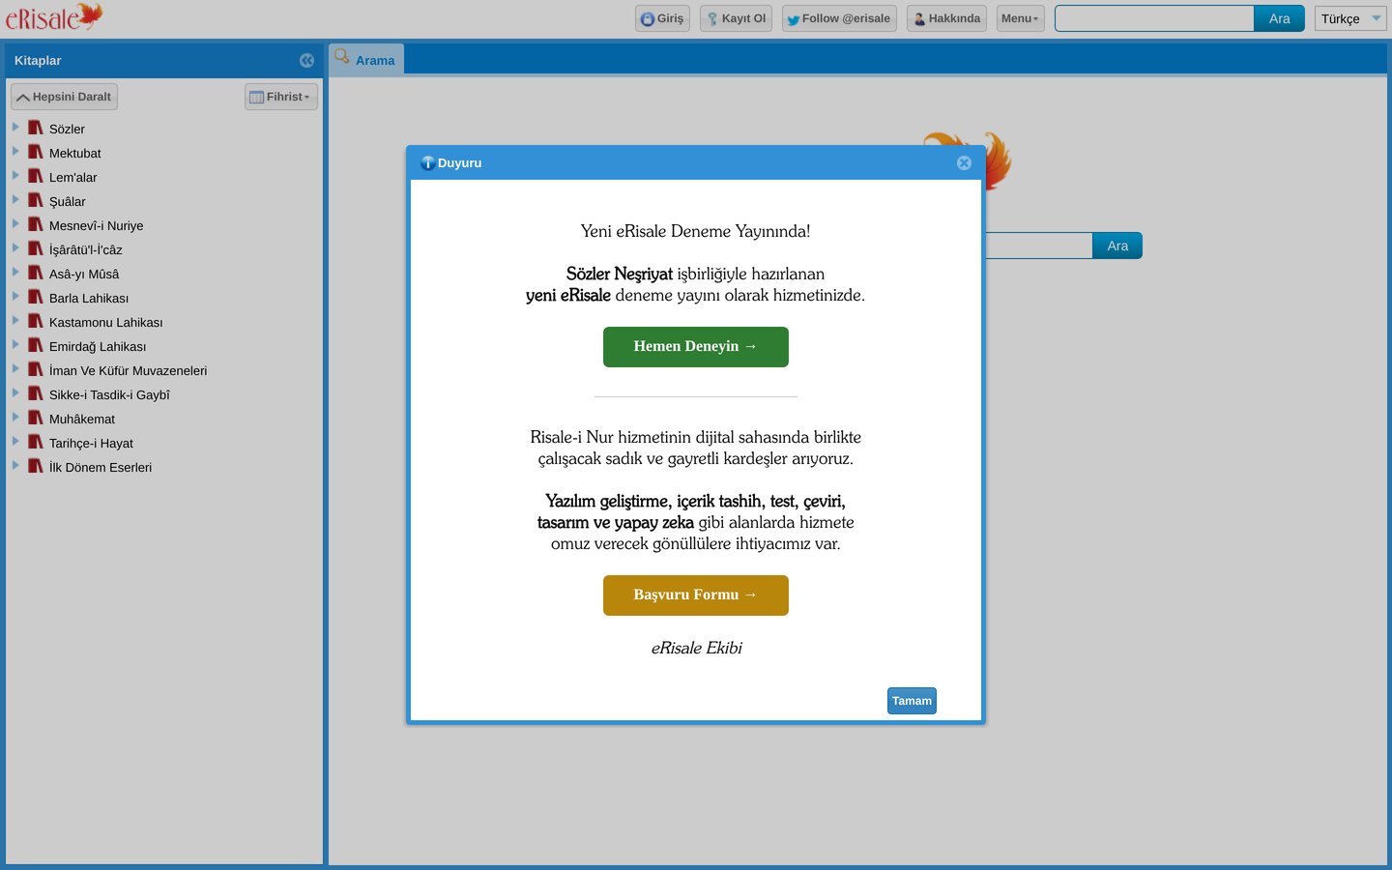Open the Fihrist dropdown
The height and width of the screenshot is (870, 1392).
coord(281,97)
